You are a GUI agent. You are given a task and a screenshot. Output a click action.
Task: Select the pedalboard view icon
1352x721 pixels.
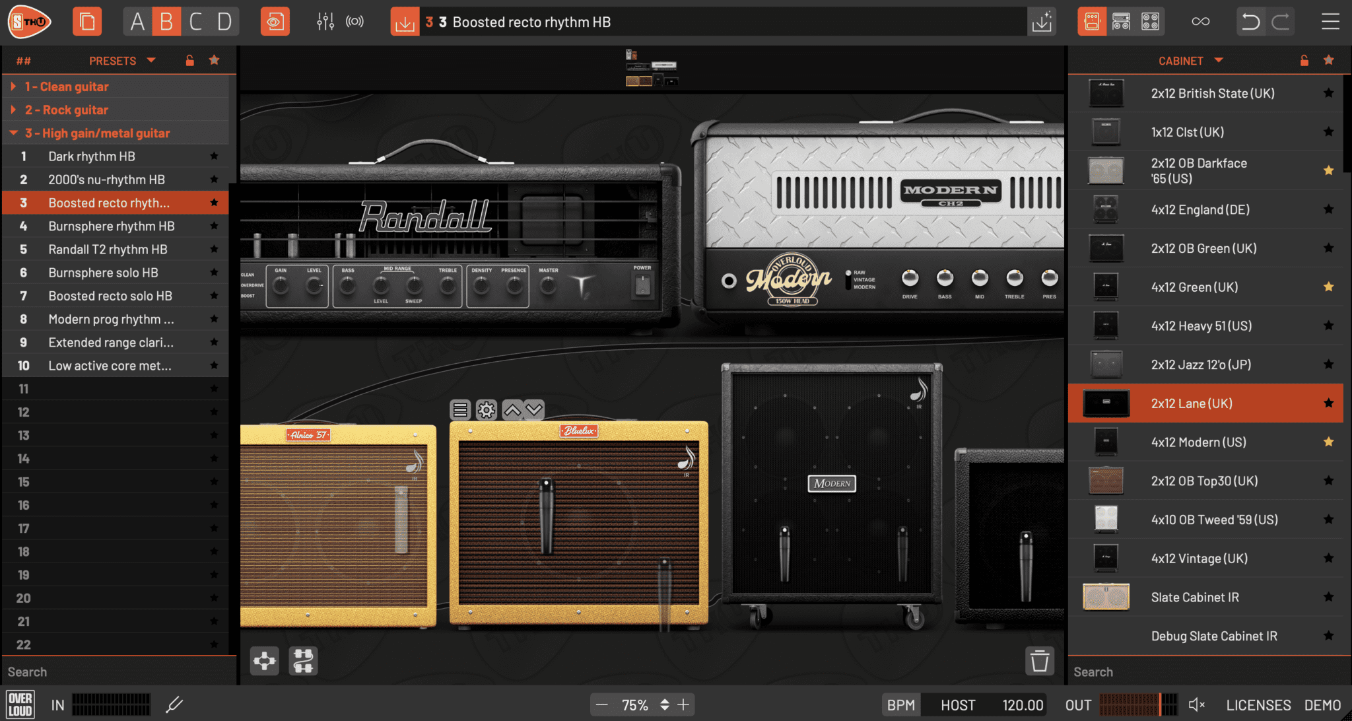point(1091,20)
